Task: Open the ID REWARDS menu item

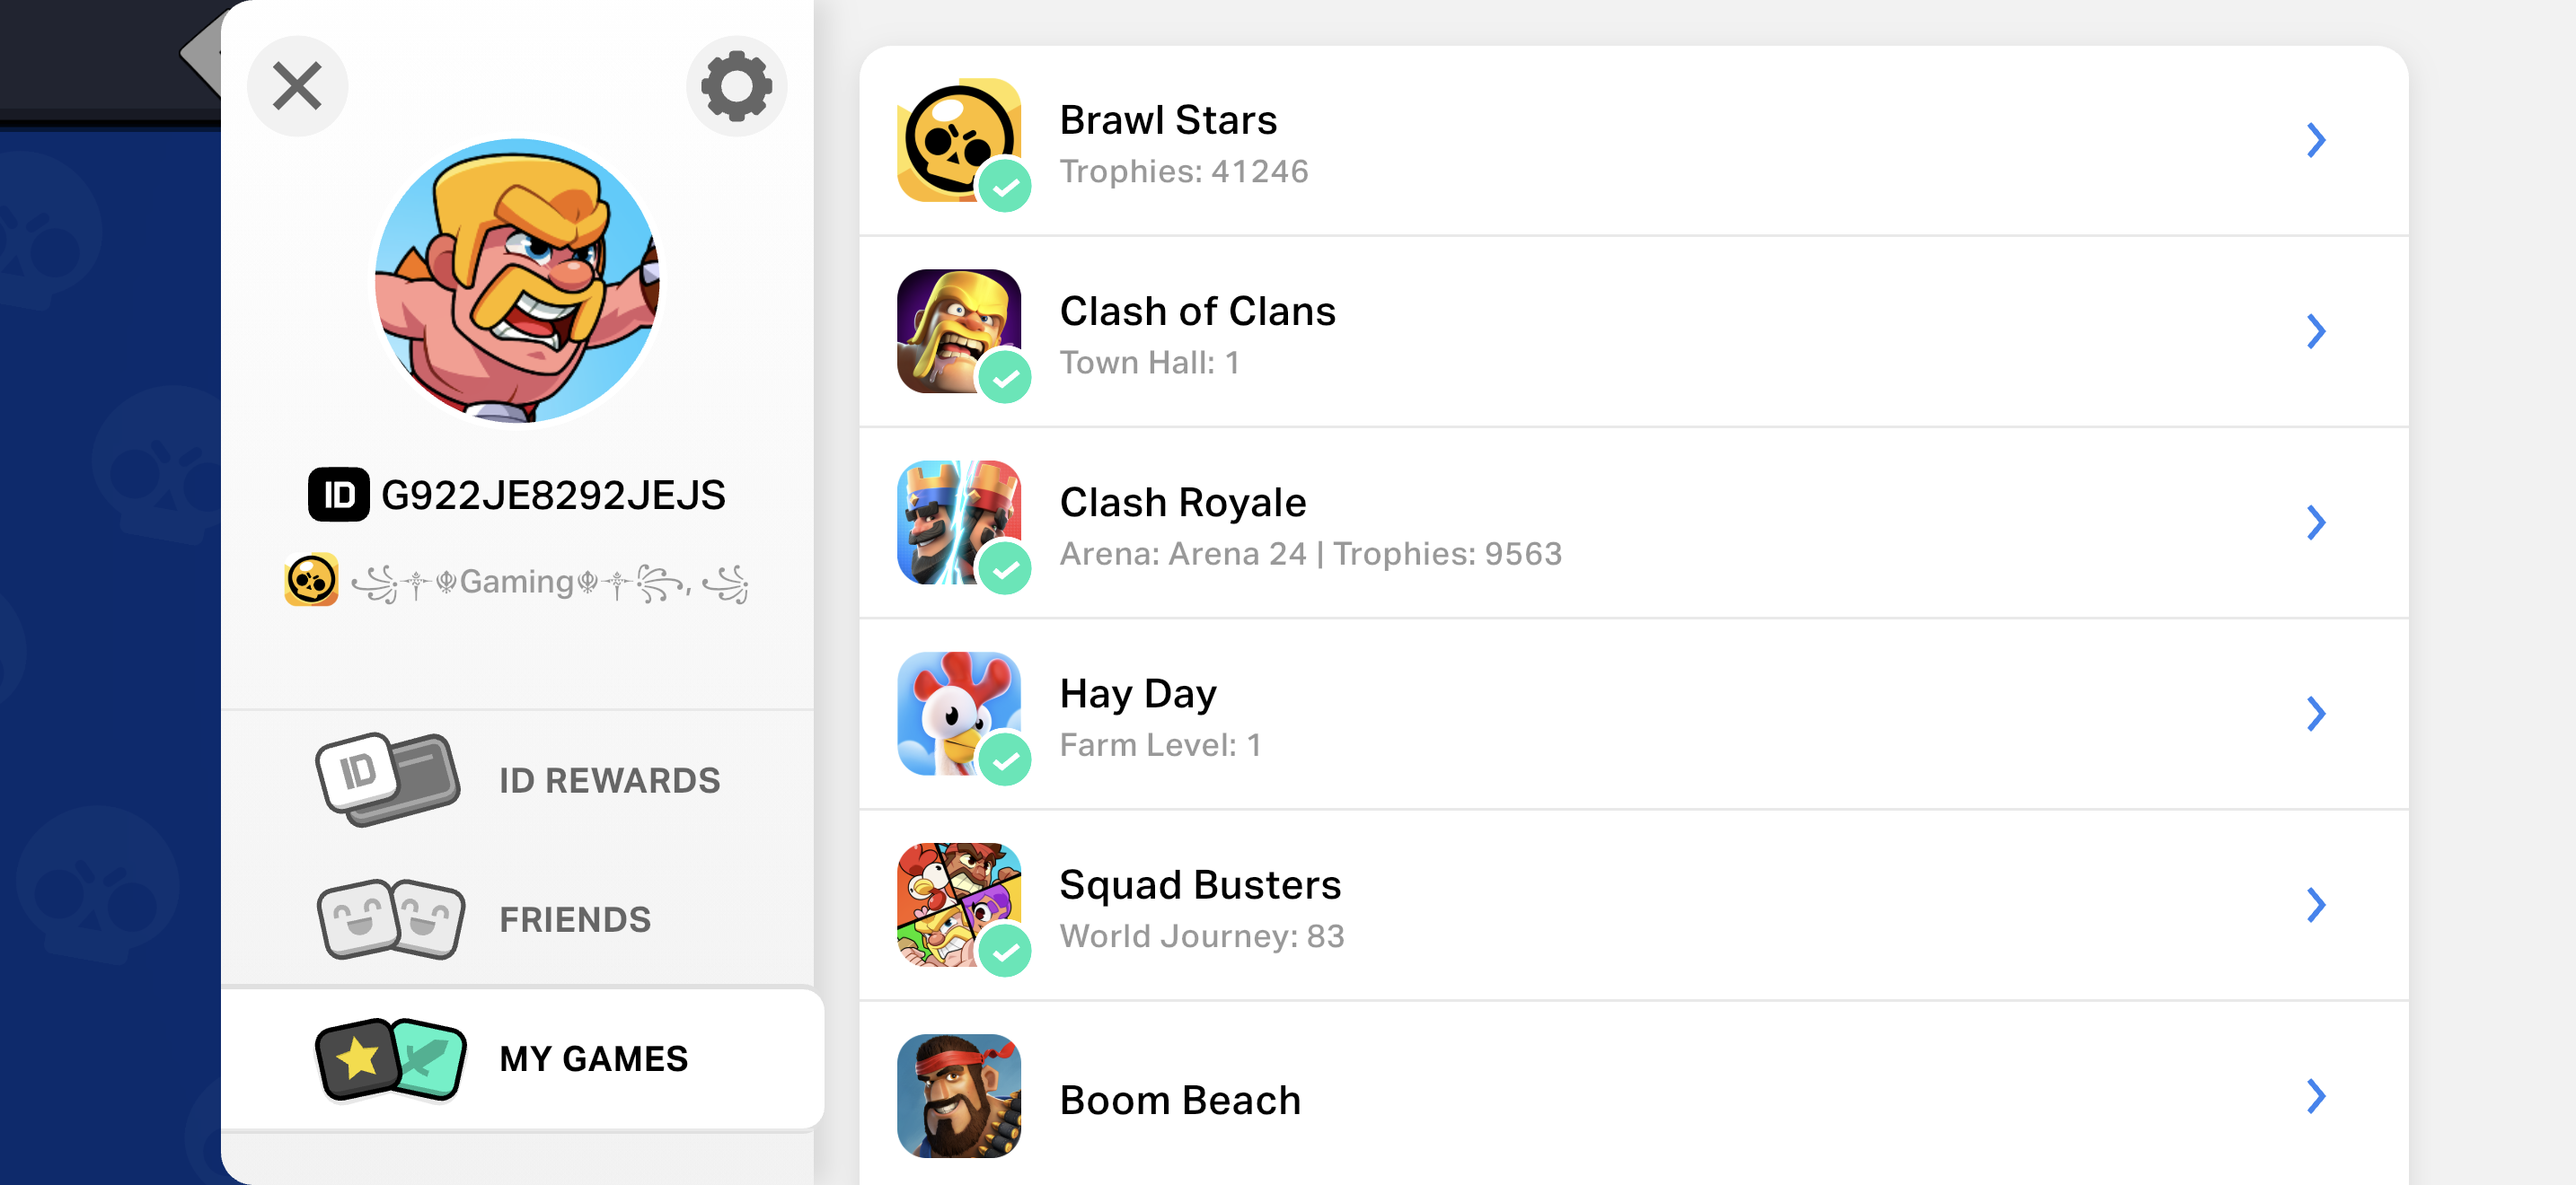Action: coord(518,780)
